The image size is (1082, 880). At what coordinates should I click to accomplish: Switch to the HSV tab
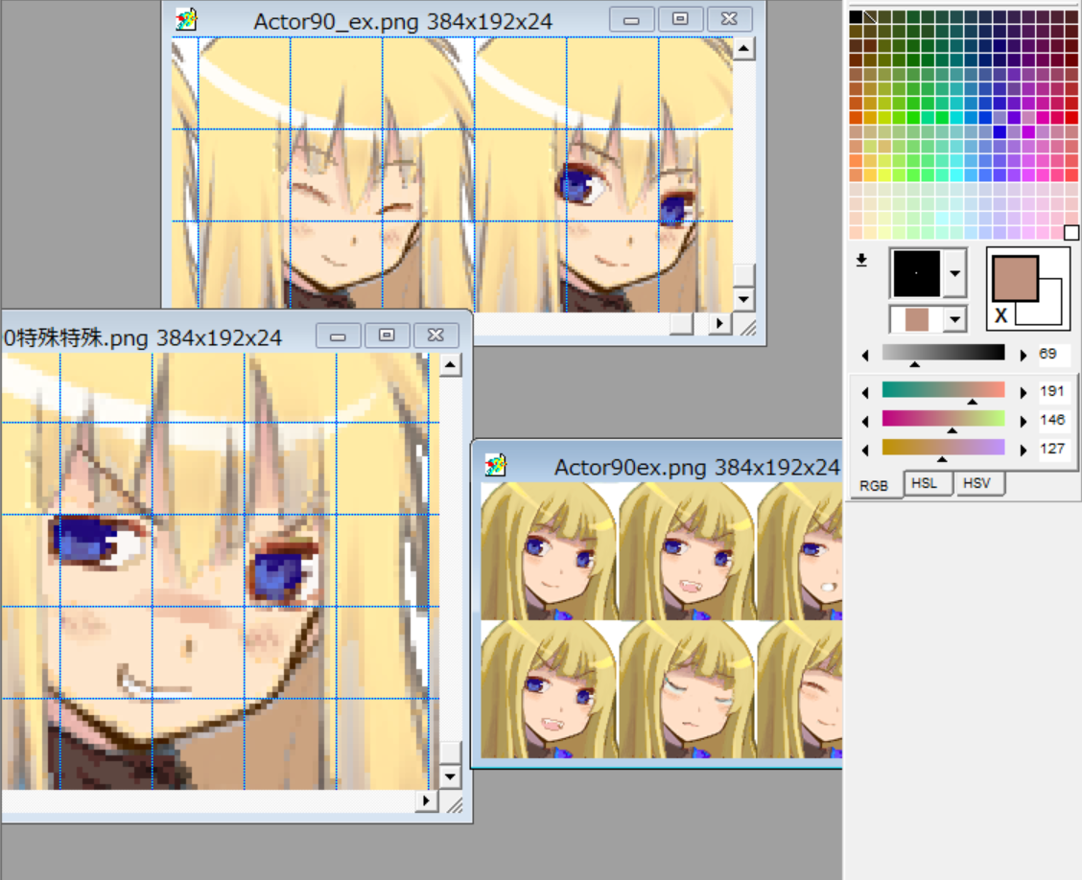click(976, 483)
